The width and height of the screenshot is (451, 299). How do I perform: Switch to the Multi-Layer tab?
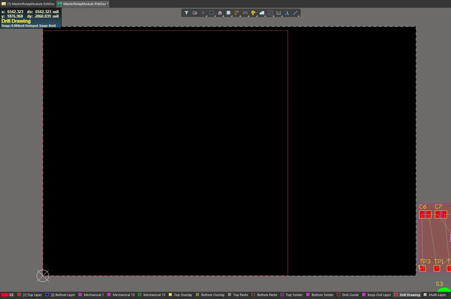435,295
